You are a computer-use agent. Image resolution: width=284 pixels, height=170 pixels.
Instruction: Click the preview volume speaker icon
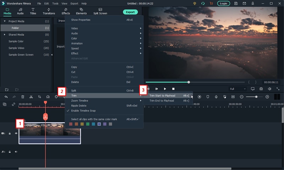click(x=269, y=89)
